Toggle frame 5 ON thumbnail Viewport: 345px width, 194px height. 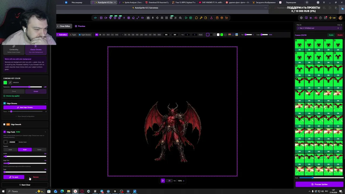pyautogui.click(x=338, y=45)
